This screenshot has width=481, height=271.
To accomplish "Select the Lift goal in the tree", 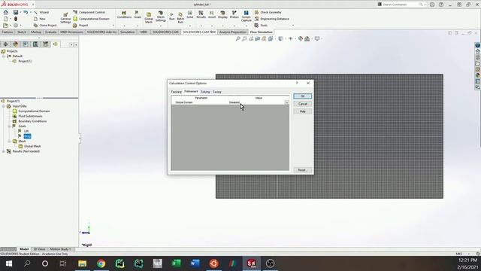I will [26, 131].
